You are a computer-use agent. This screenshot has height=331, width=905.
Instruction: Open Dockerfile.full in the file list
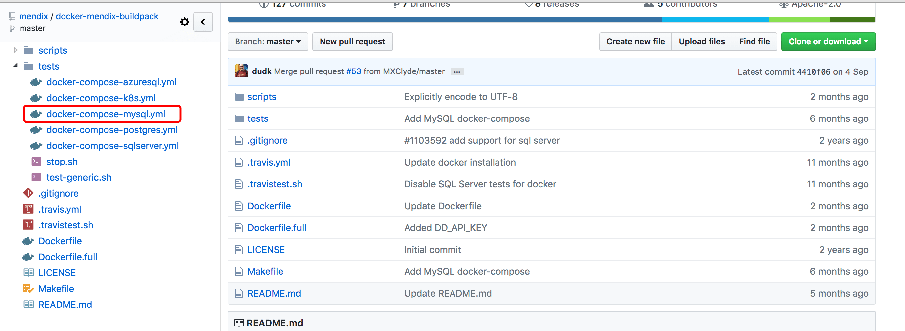coord(277,228)
